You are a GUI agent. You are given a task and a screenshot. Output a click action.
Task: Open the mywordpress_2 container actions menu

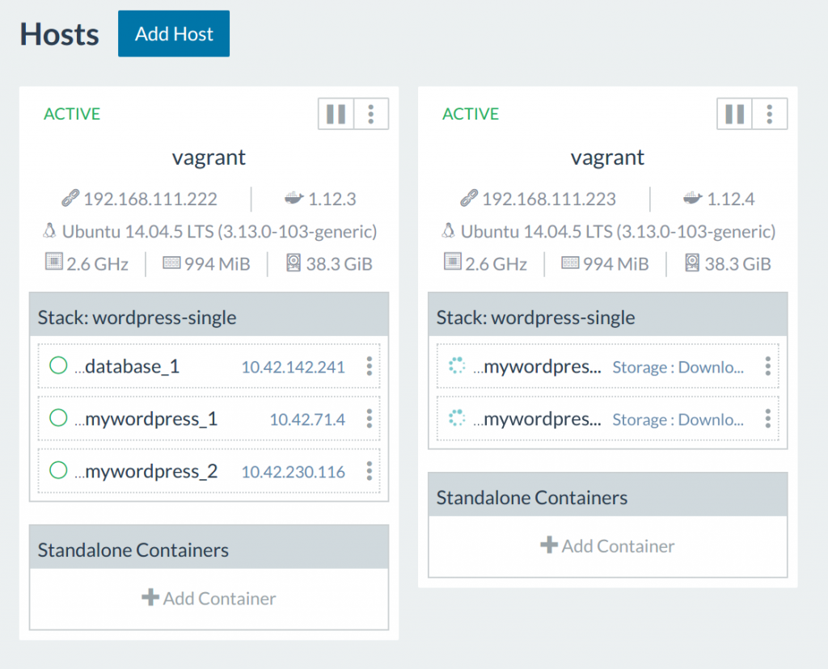[x=369, y=471]
